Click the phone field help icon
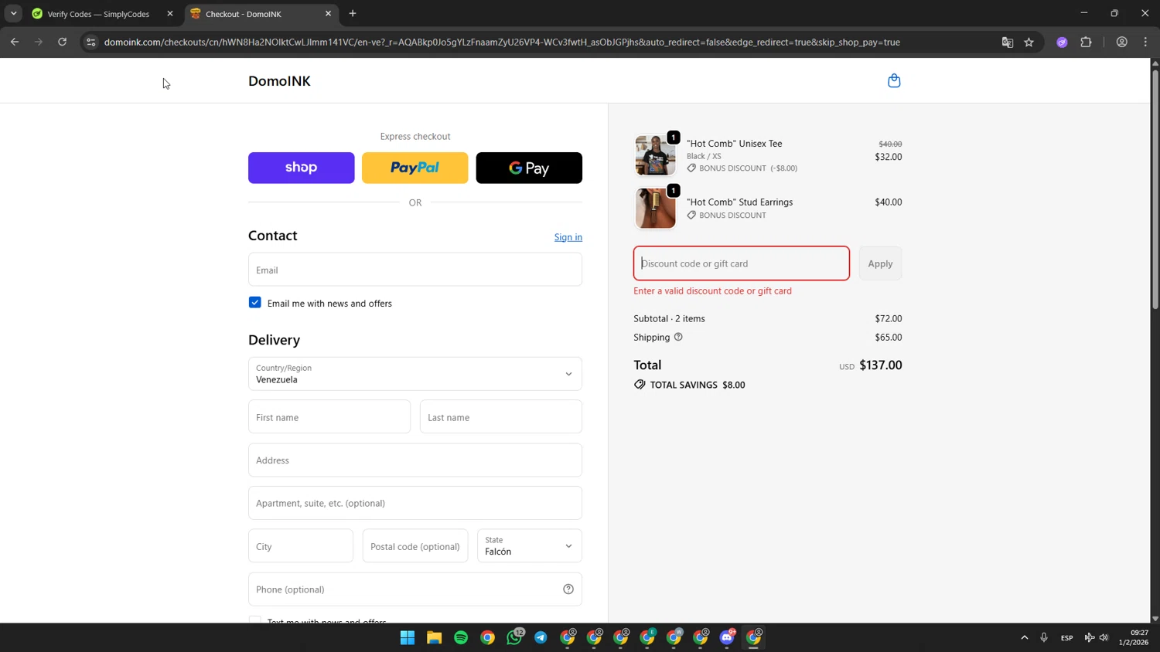 click(568, 589)
